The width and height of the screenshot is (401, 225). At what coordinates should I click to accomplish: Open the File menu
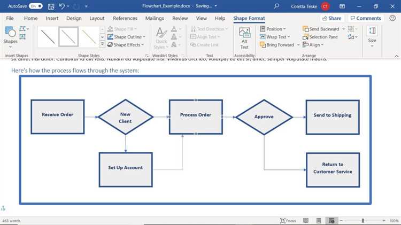10,18
